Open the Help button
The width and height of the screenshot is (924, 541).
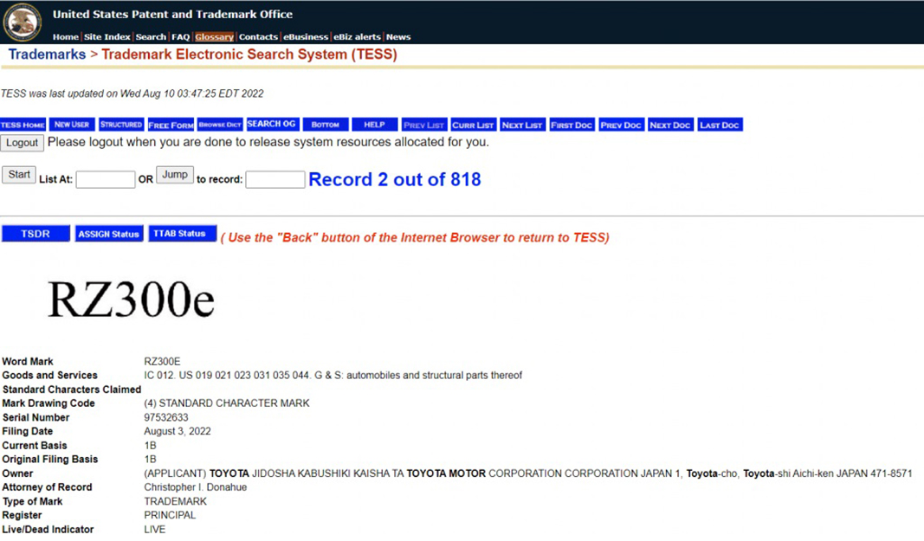point(374,125)
